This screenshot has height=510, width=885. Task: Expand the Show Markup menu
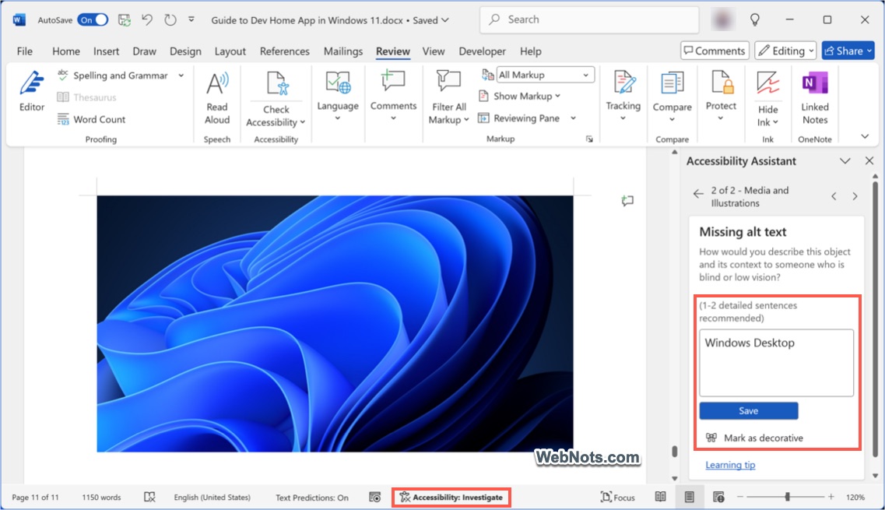[520, 96]
